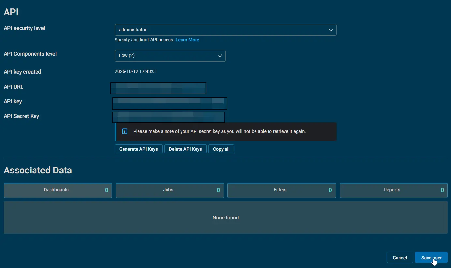Image resolution: width=451 pixels, height=268 pixels.
Task: Click the blurred API Secret Key value
Action: tap(168, 117)
